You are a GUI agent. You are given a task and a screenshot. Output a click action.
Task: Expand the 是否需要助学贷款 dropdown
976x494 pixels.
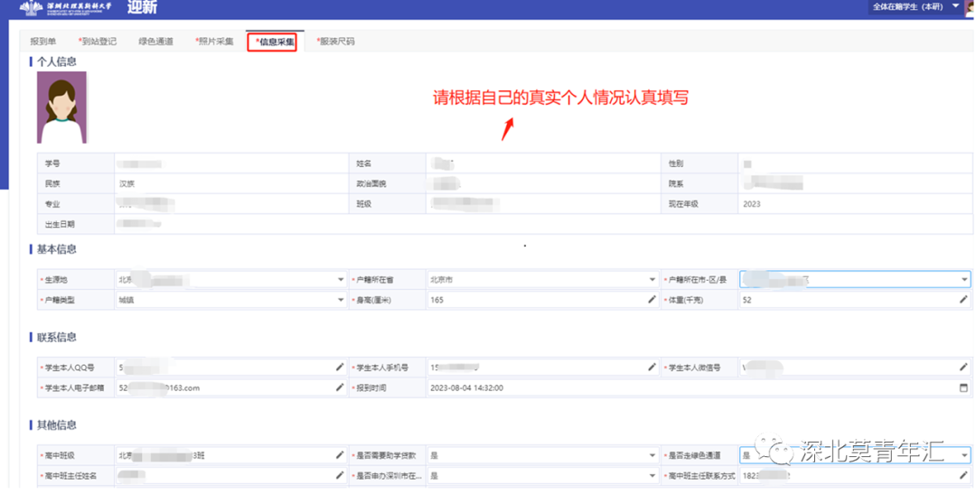click(652, 455)
